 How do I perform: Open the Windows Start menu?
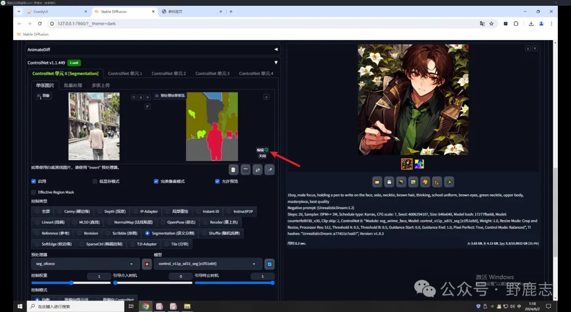[x=20, y=306]
